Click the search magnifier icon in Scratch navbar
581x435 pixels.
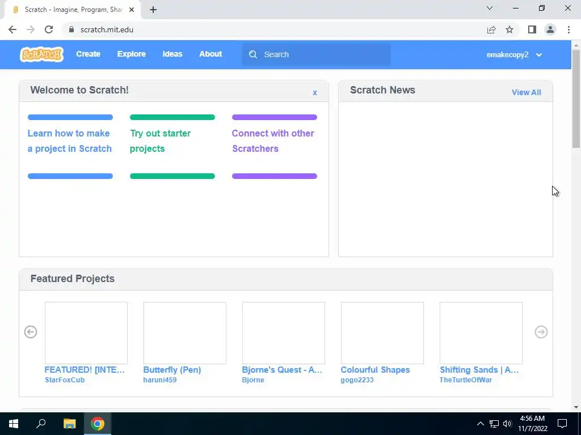click(x=252, y=55)
